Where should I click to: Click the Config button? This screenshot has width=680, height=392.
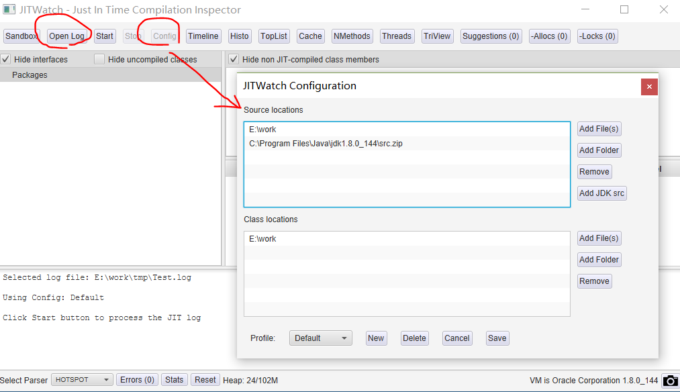pyautogui.click(x=164, y=36)
